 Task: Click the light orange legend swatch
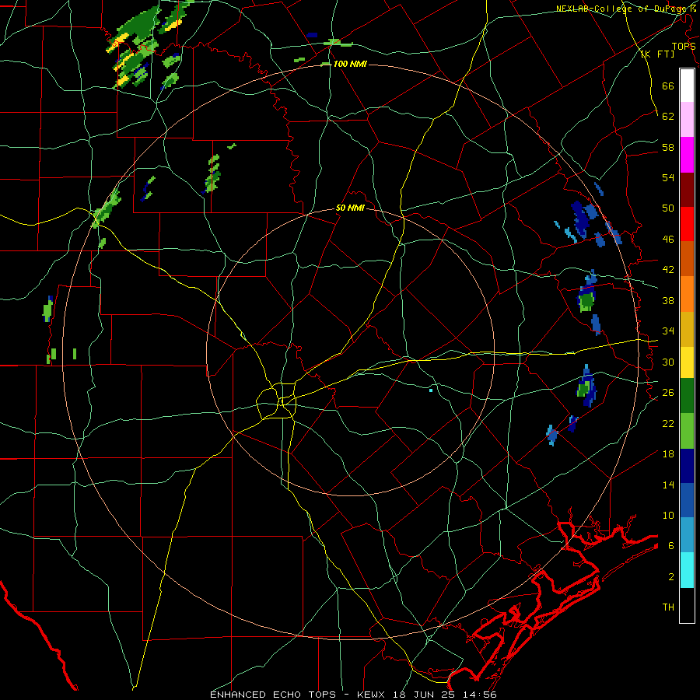[x=687, y=294]
